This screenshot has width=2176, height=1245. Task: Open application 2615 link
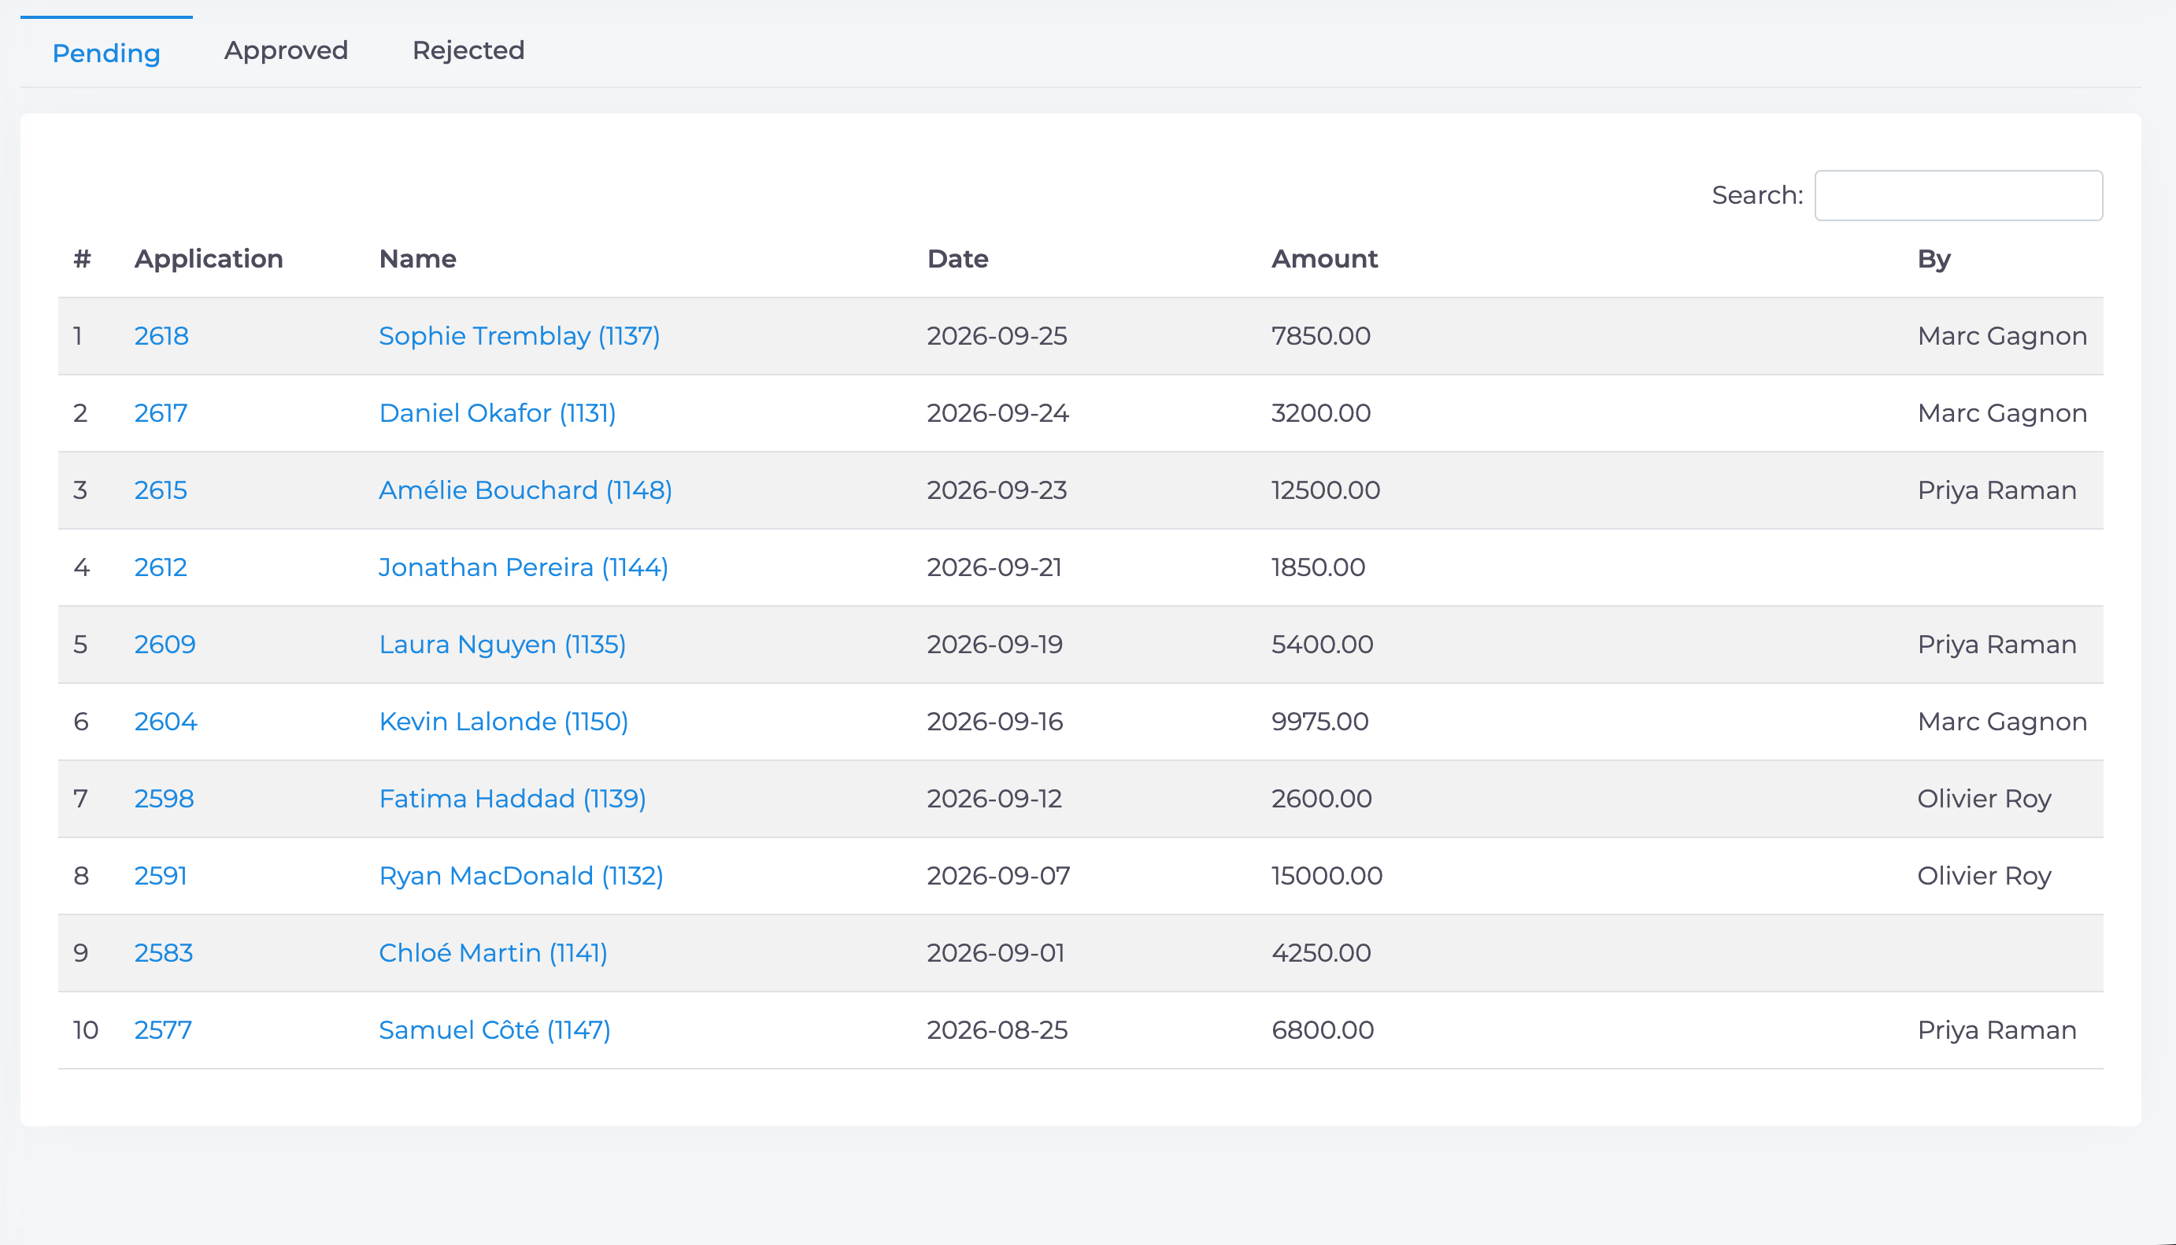click(161, 491)
